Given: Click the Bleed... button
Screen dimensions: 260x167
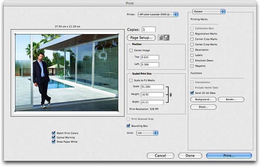Looking at the screenshot, I should 203,107.
